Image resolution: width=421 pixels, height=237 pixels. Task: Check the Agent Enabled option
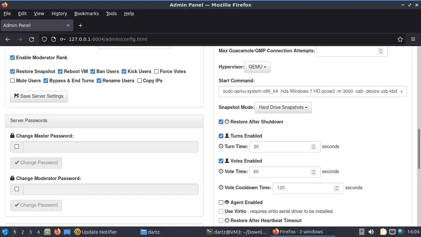point(221,202)
